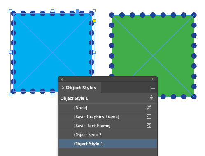Click the solid blue anchored-object handle
The width and height of the screenshot is (205, 156).
[x=77, y=11]
